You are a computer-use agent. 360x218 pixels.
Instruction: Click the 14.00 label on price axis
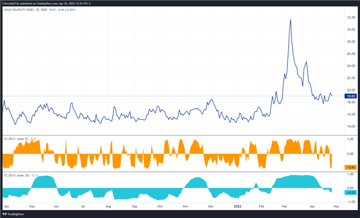tap(351, 127)
